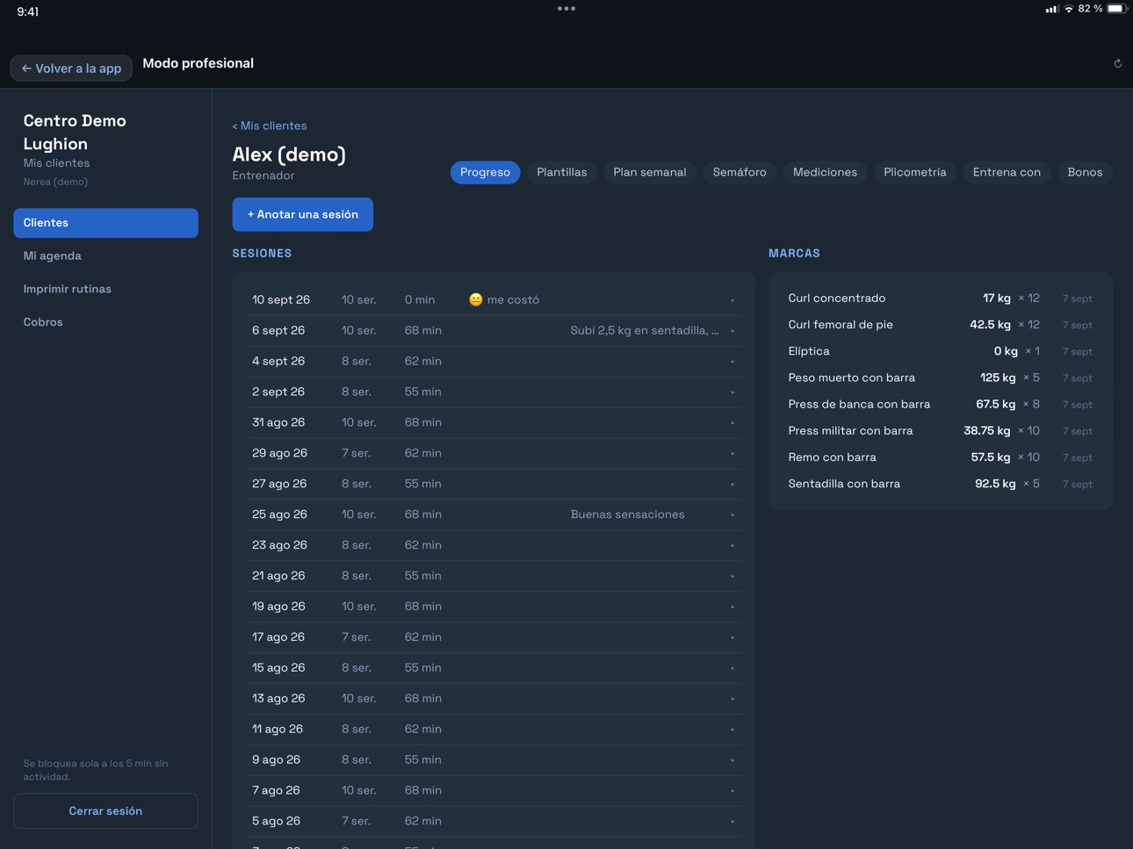The width and height of the screenshot is (1133, 849).
Task: Go back via Mis clientes link
Action: pos(270,126)
